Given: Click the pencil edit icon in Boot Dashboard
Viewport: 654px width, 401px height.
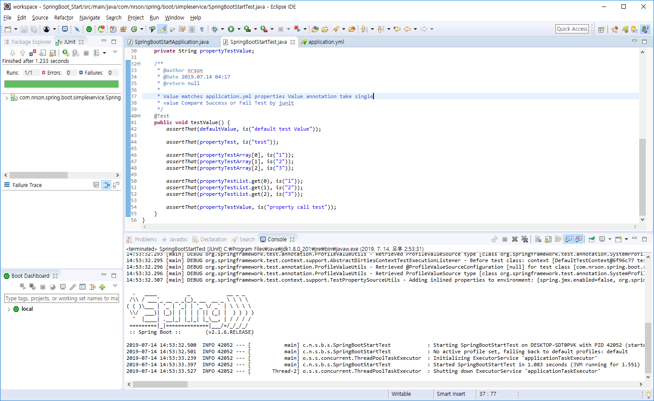Looking at the screenshot, I should 73,287.
